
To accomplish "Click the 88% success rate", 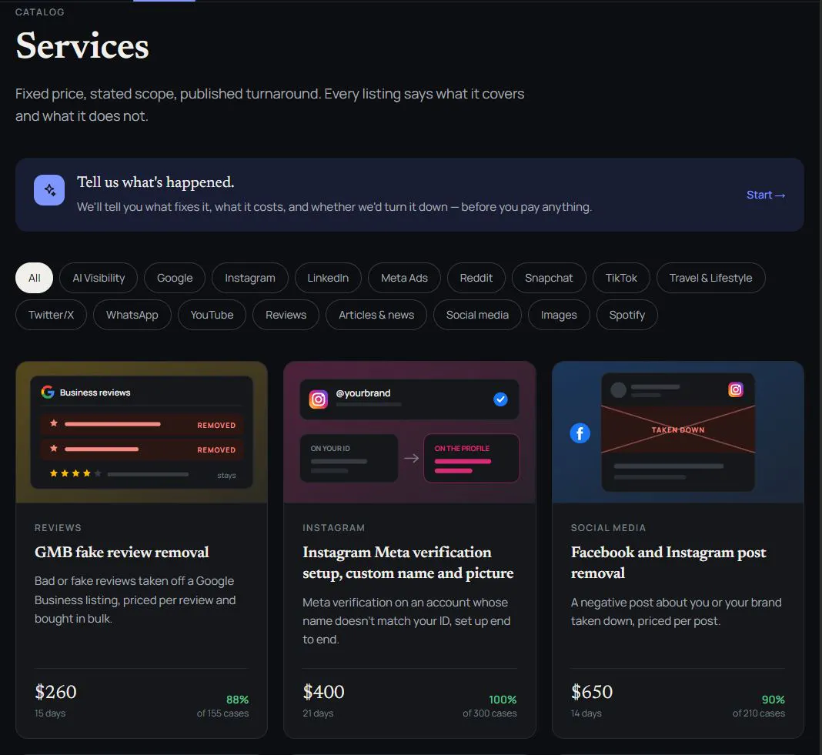I will click(x=238, y=700).
